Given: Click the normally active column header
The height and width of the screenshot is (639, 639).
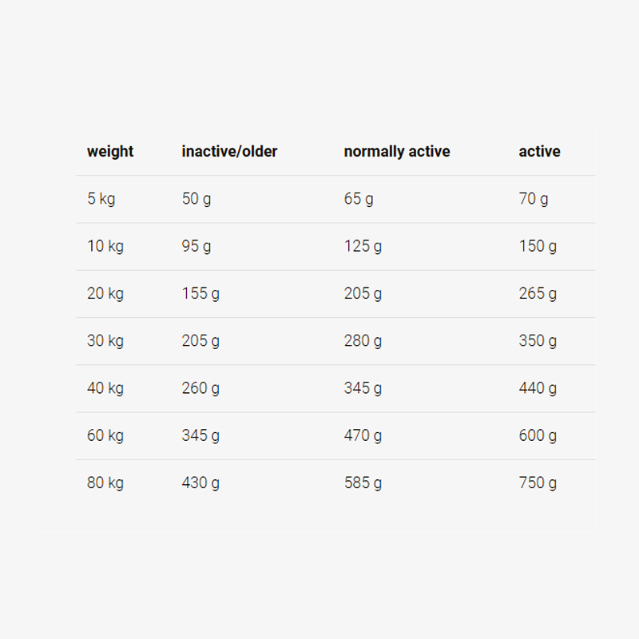Looking at the screenshot, I should [397, 152].
